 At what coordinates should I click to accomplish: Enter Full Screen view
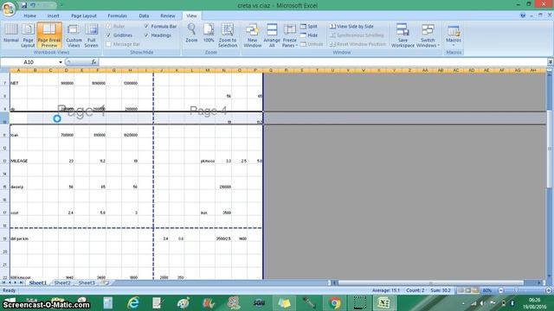[x=91, y=35]
